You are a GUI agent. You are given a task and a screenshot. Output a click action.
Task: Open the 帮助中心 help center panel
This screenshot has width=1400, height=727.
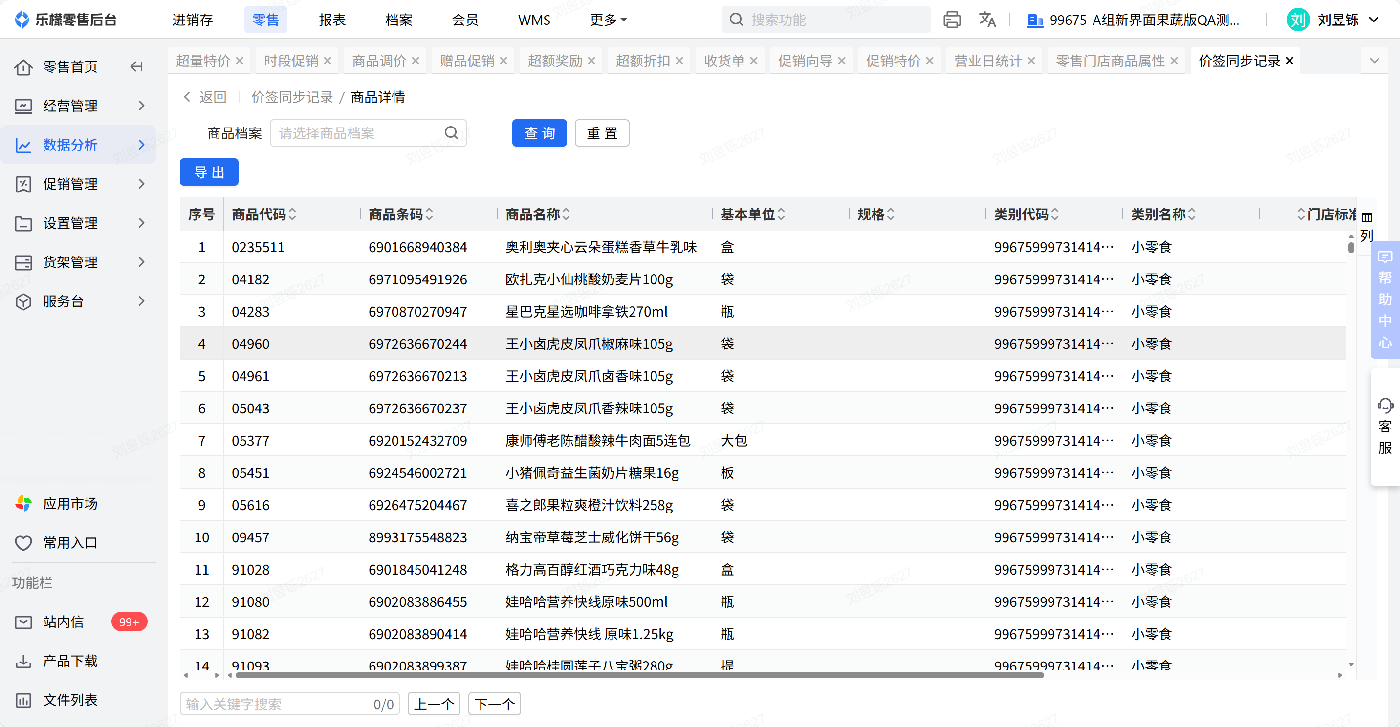point(1385,299)
